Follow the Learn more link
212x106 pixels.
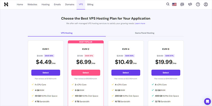tap(140, 24)
